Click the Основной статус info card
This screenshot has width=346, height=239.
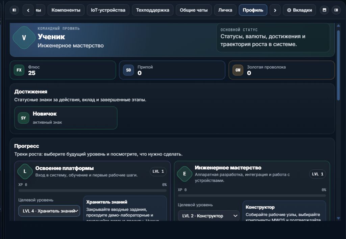tap(273, 38)
